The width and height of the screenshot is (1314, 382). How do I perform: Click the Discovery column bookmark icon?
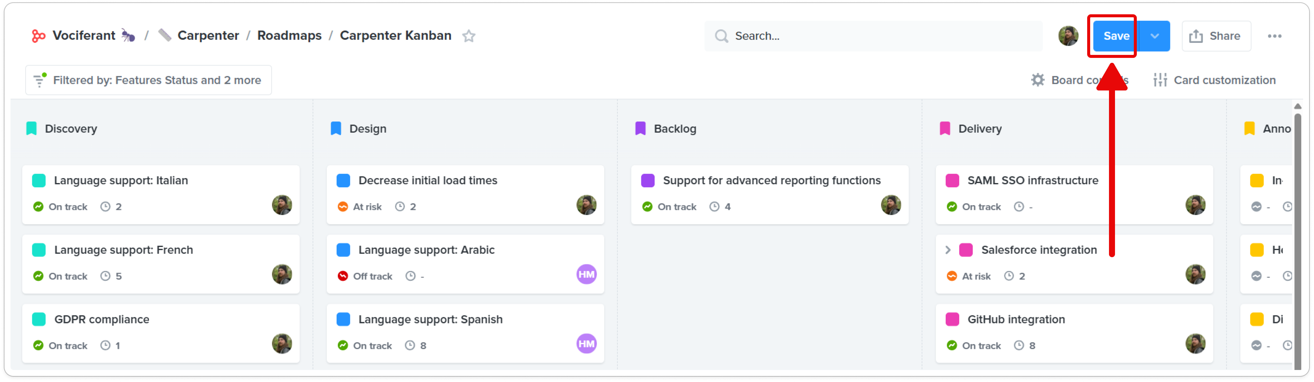31,129
